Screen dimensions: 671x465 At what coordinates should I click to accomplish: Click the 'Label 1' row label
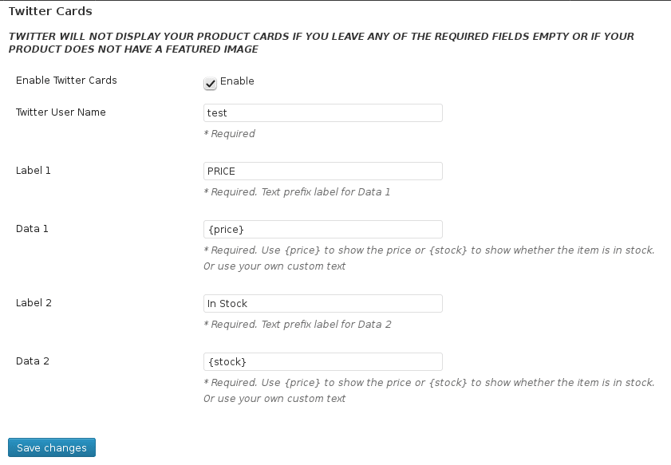(34, 170)
